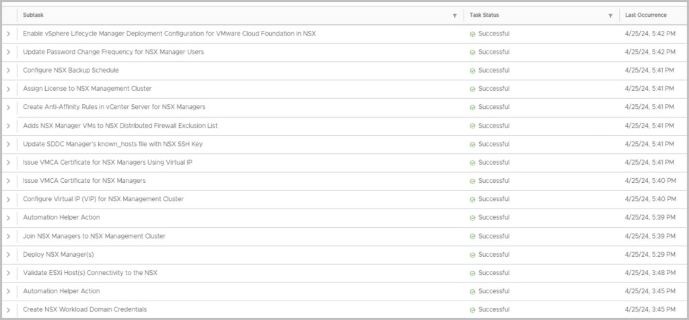Select Issue VMCA Certificate Using Virtual IP subtask
This screenshot has height=320, width=689.
click(112, 162)
